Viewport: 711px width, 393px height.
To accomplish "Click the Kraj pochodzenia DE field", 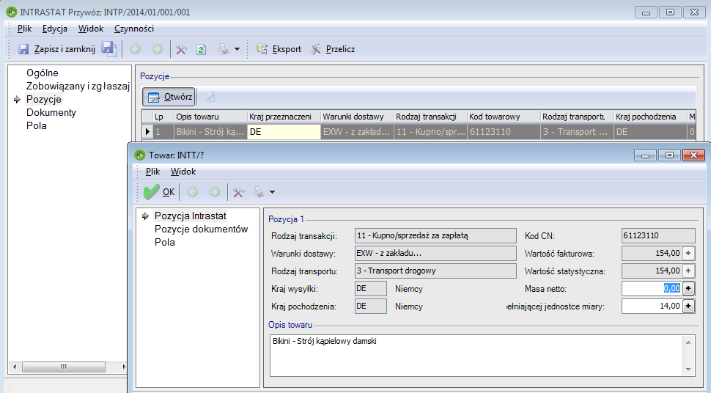I will [x=370, y=306].
